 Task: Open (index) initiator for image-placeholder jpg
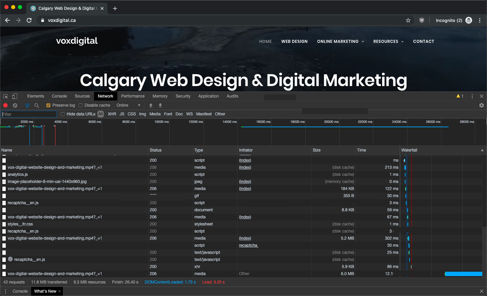[x=245, y=182]
